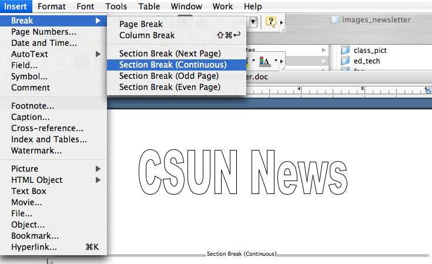Open the zoom percentage dropdown arrow
Screen dimensions: 432x264
(253, 22)
